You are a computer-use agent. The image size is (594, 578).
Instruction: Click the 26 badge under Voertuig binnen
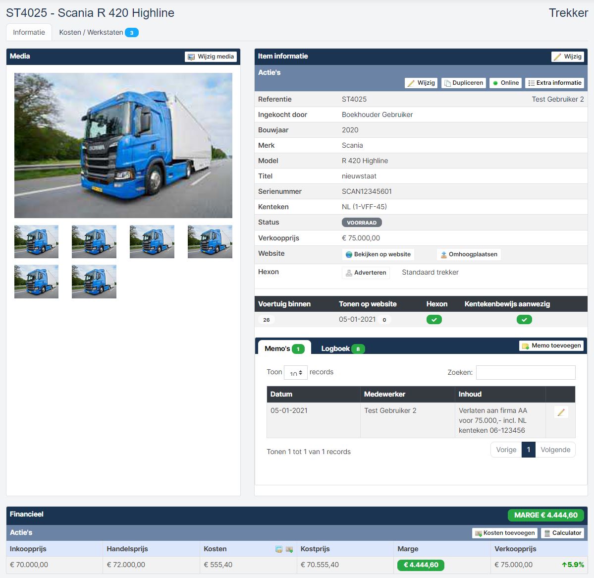pyautogui.click(x=267, y=320)
